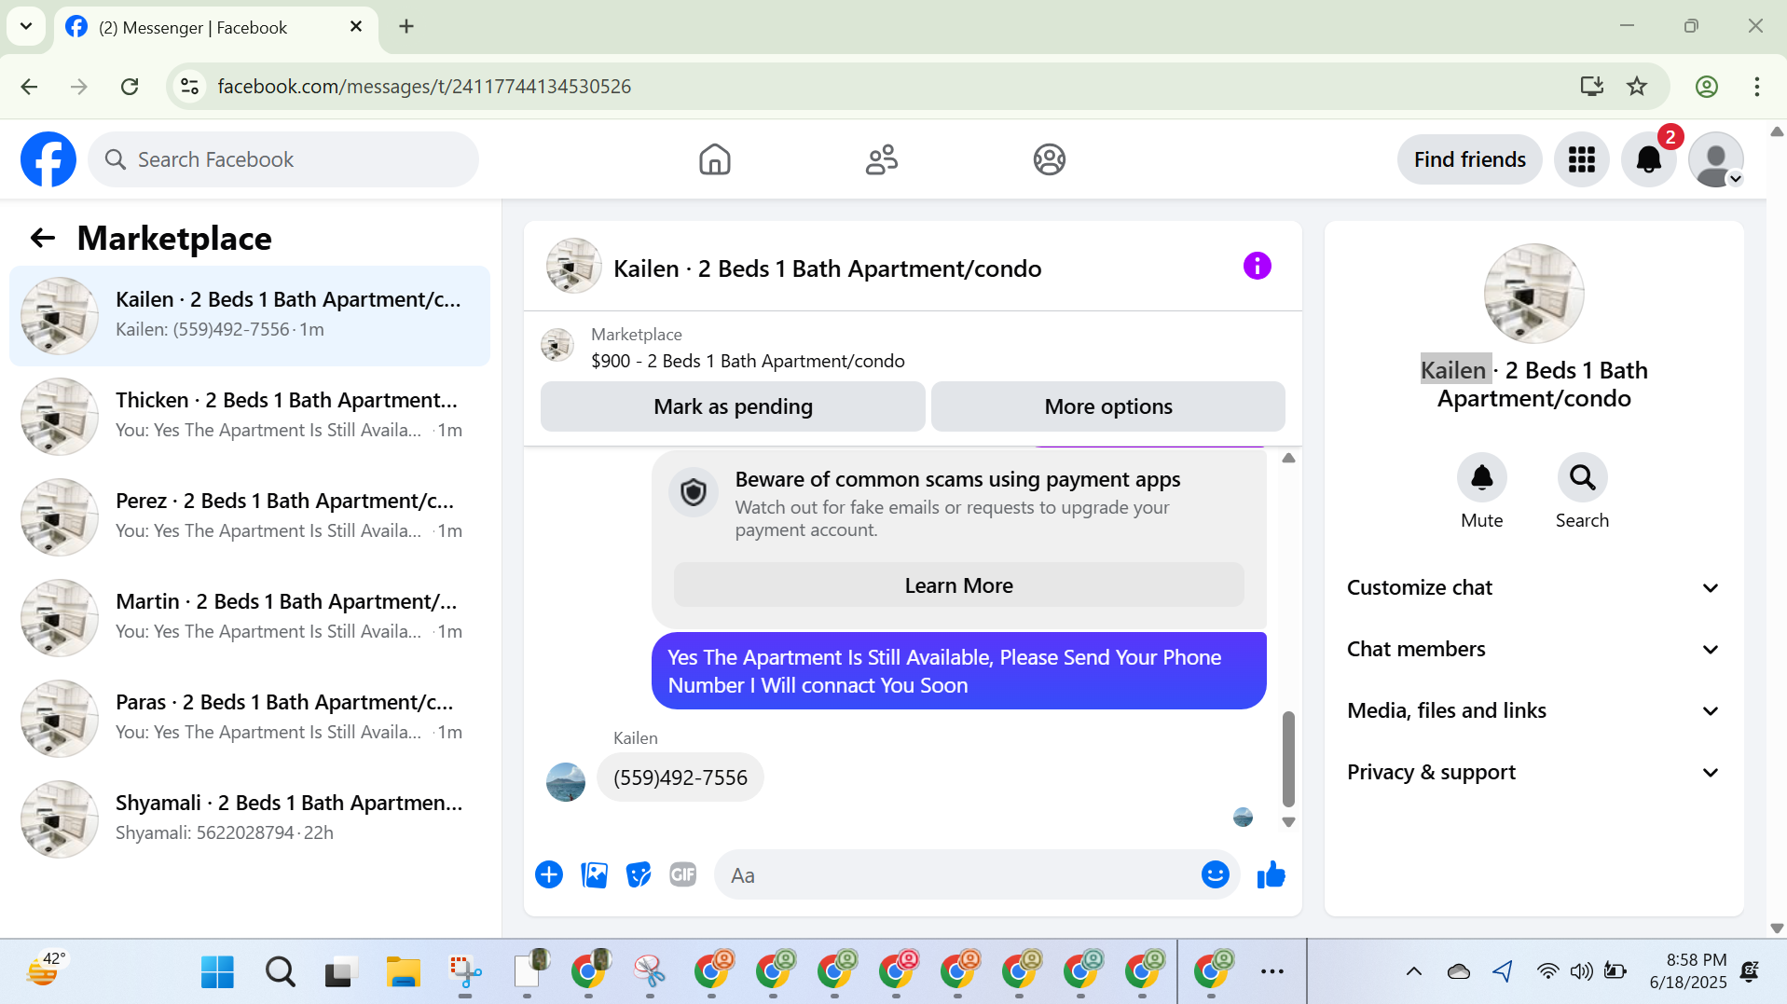Open the Paras conversation
This screenshot has height=1004, width=1787.
tap(250, 719)
